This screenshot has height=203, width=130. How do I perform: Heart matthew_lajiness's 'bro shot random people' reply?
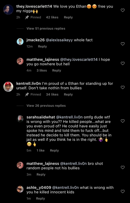(x=122, y=167)
